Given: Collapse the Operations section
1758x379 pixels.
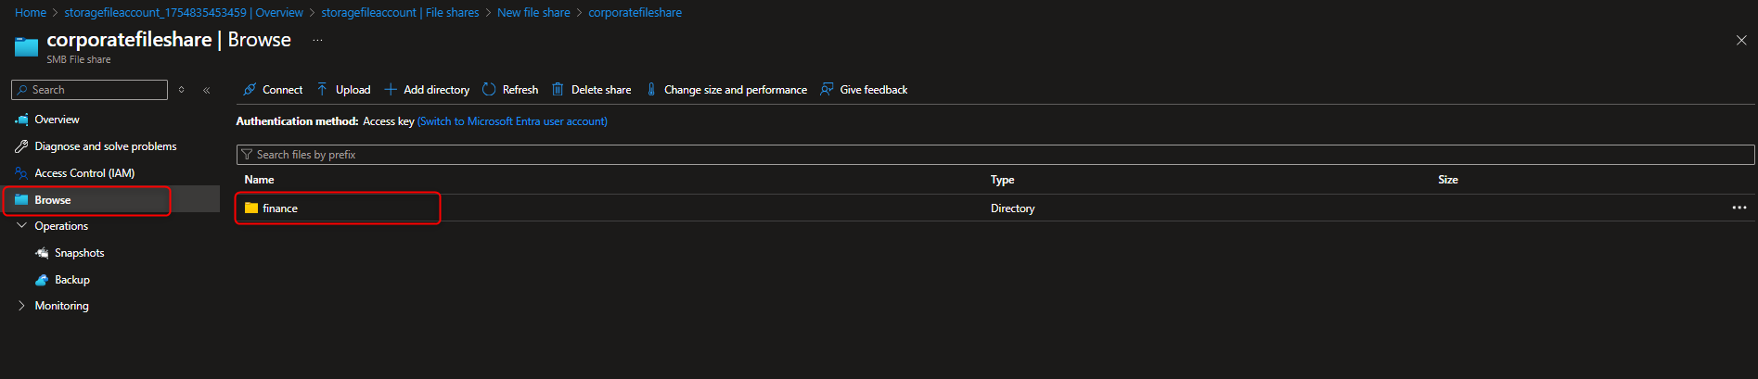Looking at the screenshot, I should pyautogui.click(x=21, y=226).
